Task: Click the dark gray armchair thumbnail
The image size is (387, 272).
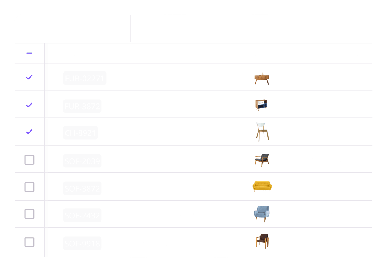Action: [x=262, y=160]
